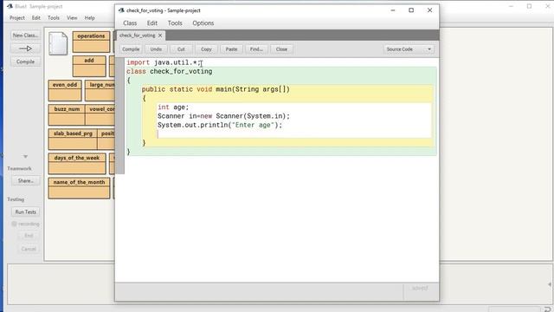
Task: Select the vowel_con class box
Action: coord(100,114)
